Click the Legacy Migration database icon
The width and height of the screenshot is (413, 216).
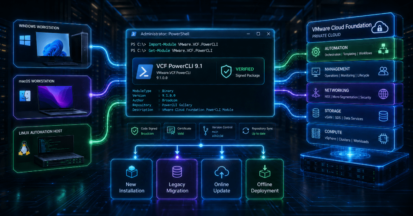[x=177, y=172]
